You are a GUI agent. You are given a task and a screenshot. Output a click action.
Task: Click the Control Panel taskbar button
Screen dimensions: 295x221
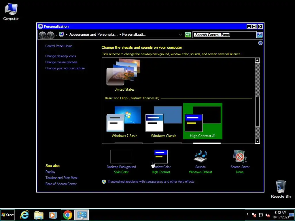coord(82,215)
